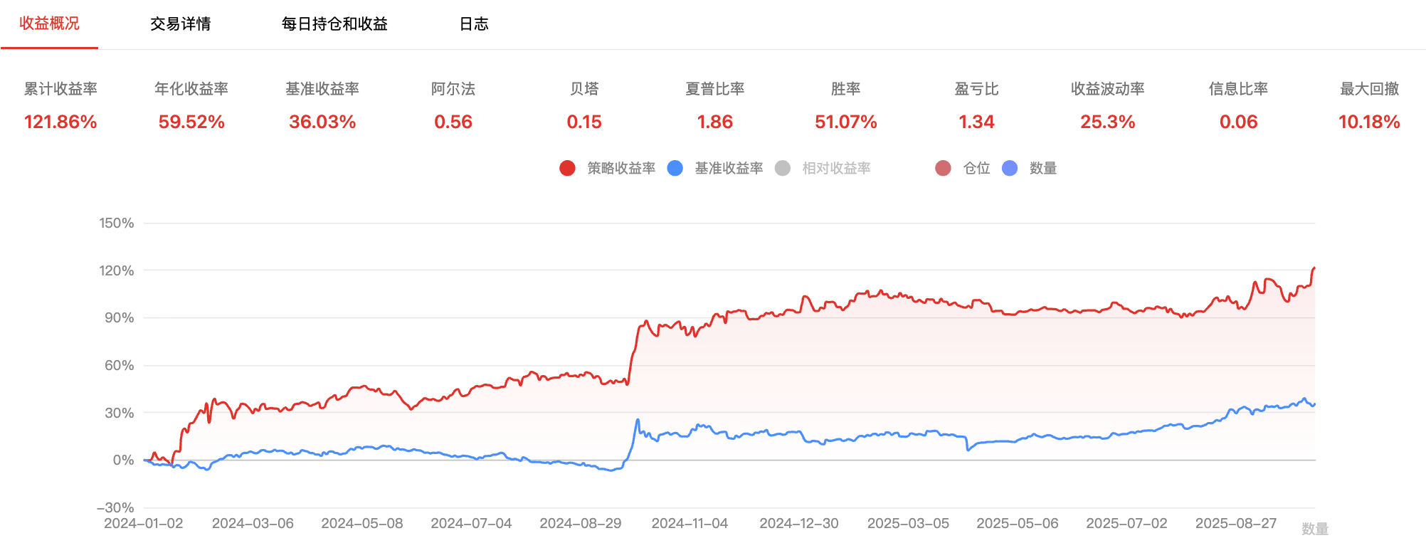Click the blue 基准收益率 legend dot
Image resolution: width=1426 pixels, height=548 pixels.
(x=675, y=168)
